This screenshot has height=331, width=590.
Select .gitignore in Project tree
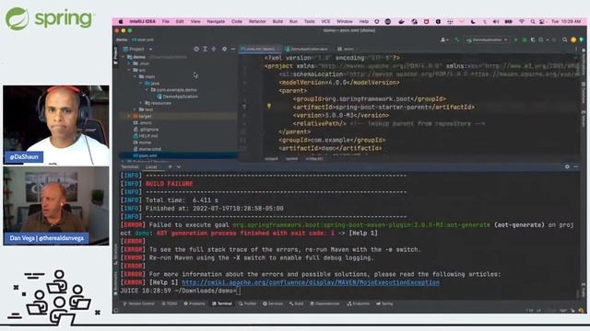tap(146, 130)
